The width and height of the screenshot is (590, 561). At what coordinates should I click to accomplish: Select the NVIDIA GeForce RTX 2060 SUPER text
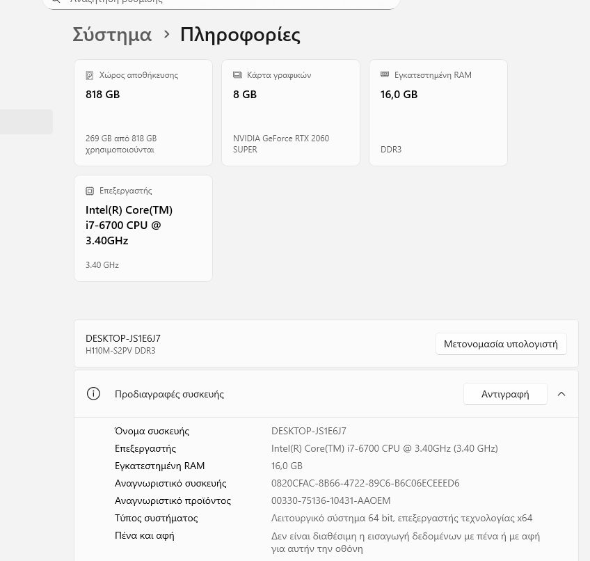281,144
